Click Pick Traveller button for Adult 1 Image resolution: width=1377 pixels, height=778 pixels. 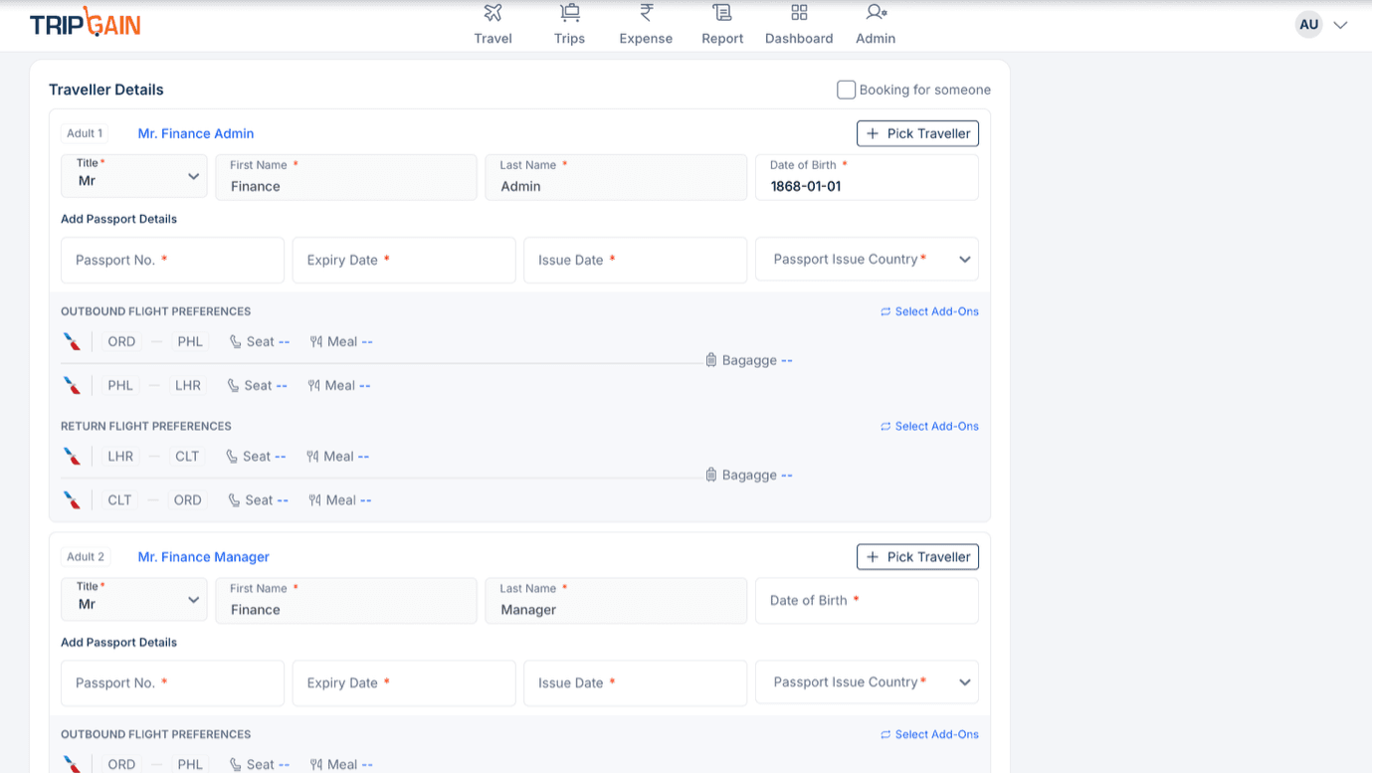click(x=917, y=133)
